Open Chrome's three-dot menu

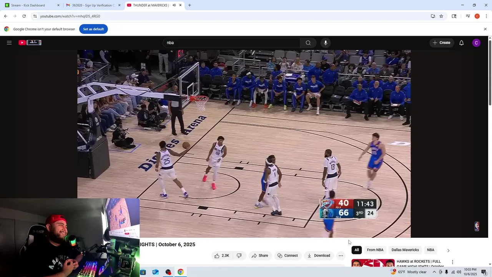pos(486,16)
